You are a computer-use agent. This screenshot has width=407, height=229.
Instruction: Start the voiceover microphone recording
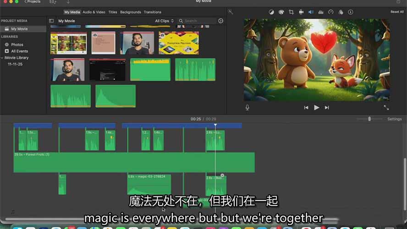(x=247, y=108)
